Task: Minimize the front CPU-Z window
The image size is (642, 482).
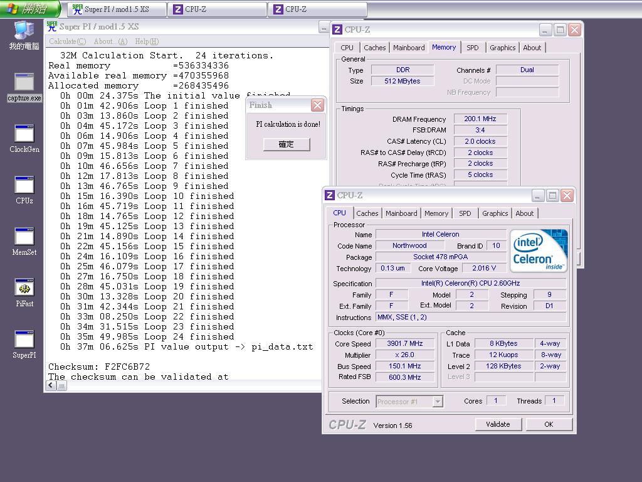Action: pos(538,196)
